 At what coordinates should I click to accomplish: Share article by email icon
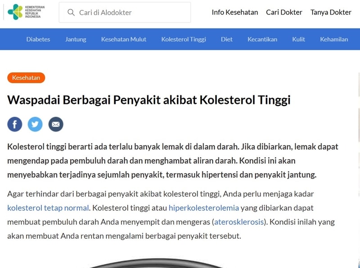pos(56,125)
